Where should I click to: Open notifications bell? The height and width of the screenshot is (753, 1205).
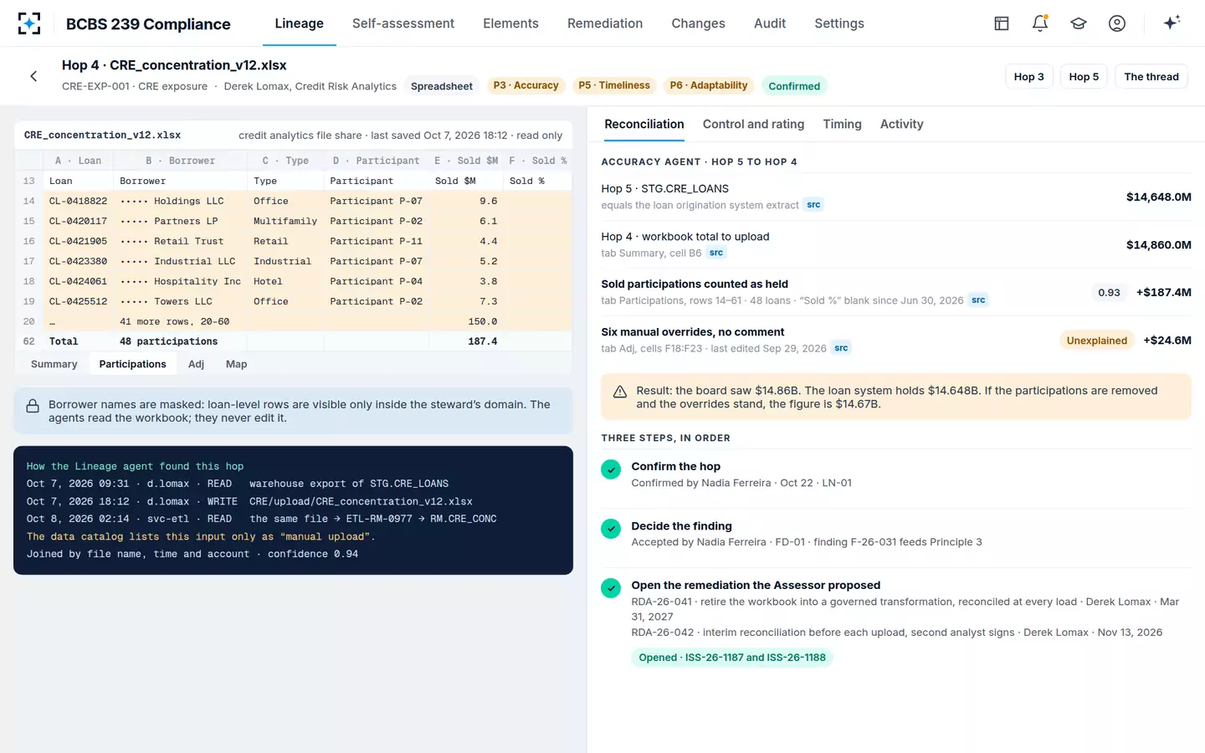[1040, 23]
